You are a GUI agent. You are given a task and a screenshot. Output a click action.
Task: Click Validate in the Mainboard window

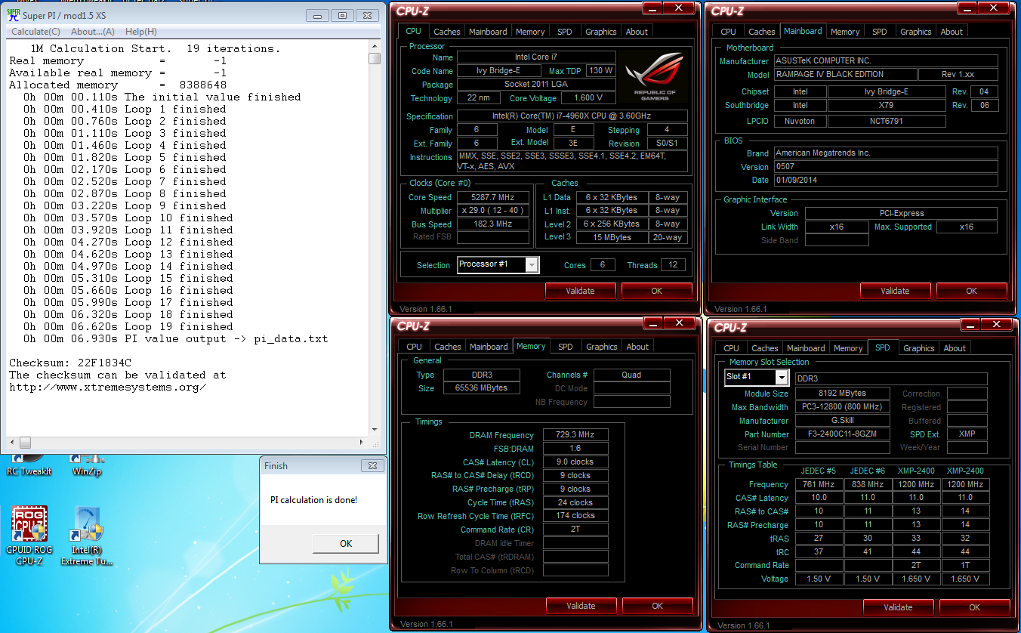click(x=895, y=291)
